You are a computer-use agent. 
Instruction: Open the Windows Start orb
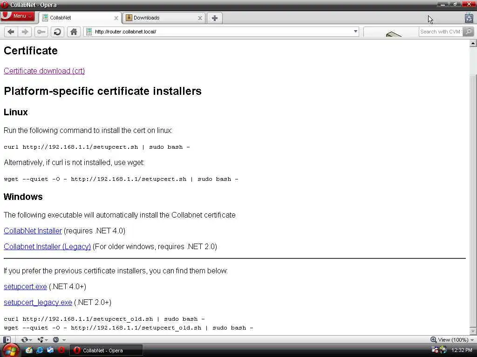pos(11,350)
